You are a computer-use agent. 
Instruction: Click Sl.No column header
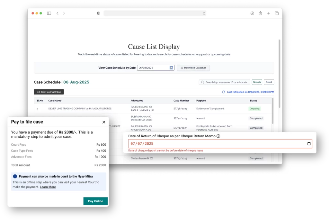pos(40,101)
